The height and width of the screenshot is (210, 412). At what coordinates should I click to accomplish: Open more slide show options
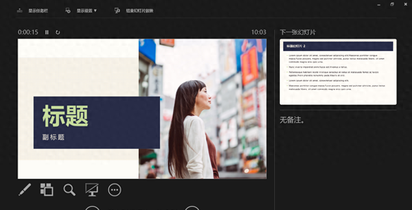(115, 190)
